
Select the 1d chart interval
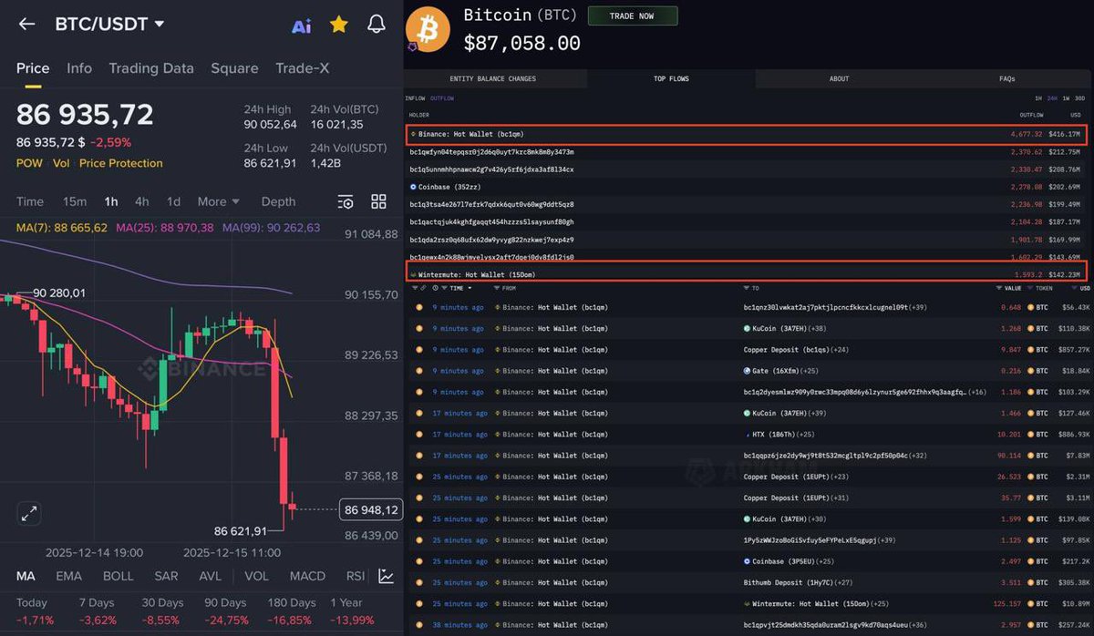point(173,201)
